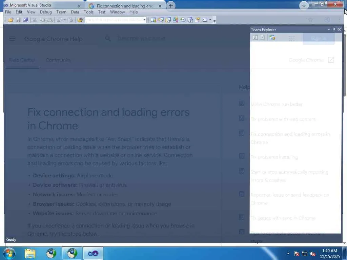
Task: Open the toolbar options overflow arrow
Action: point(215,21)
